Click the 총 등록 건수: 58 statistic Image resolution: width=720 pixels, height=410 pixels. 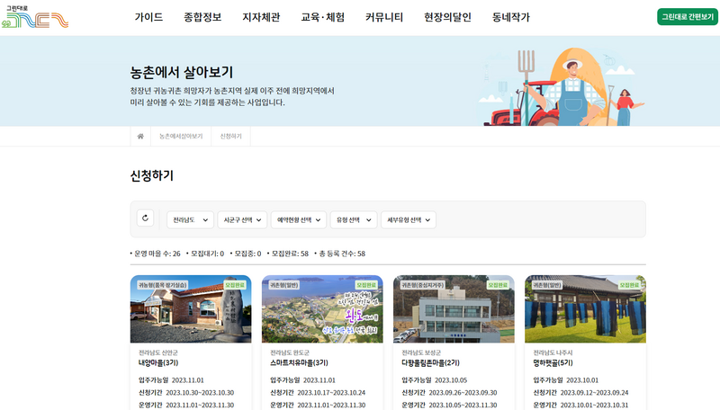click(342, 254)
